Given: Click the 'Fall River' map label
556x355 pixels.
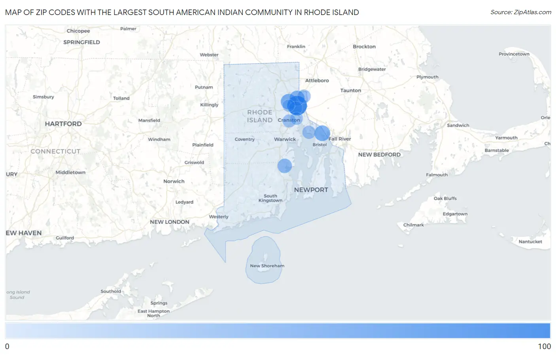Looking at the screenshot, I should (x=340, y=139).
